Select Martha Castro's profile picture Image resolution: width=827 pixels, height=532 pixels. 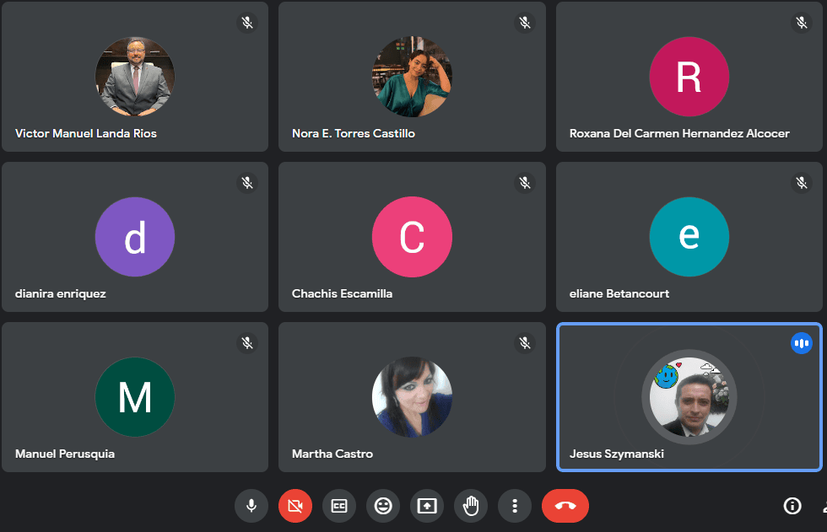(x=412, y=397)
